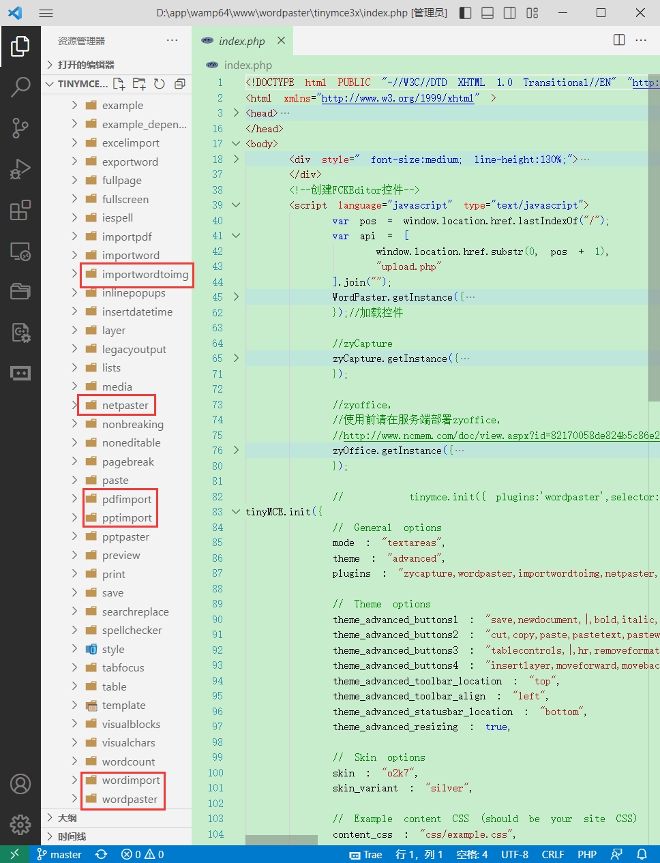The height and width of the screenshot is (863, 660).
Task: Select the index.php editor tab
Action: pos(241,41)
